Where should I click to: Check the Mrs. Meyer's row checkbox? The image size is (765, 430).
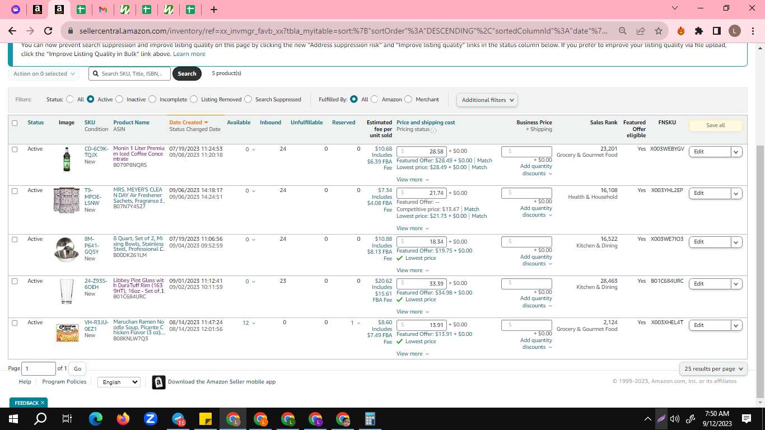pos(15,191)
